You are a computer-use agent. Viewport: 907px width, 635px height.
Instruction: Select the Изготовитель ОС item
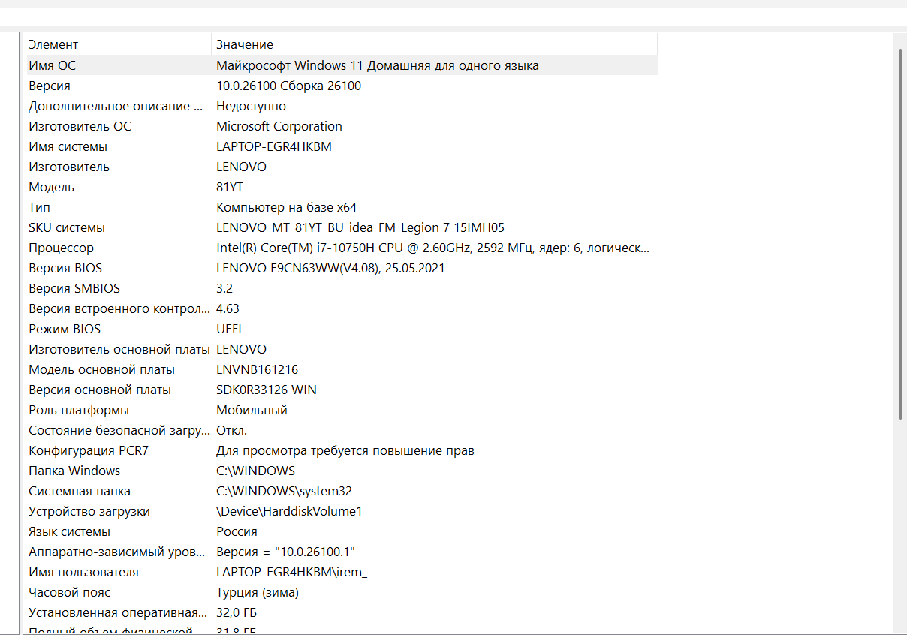[x=80, y=126]
